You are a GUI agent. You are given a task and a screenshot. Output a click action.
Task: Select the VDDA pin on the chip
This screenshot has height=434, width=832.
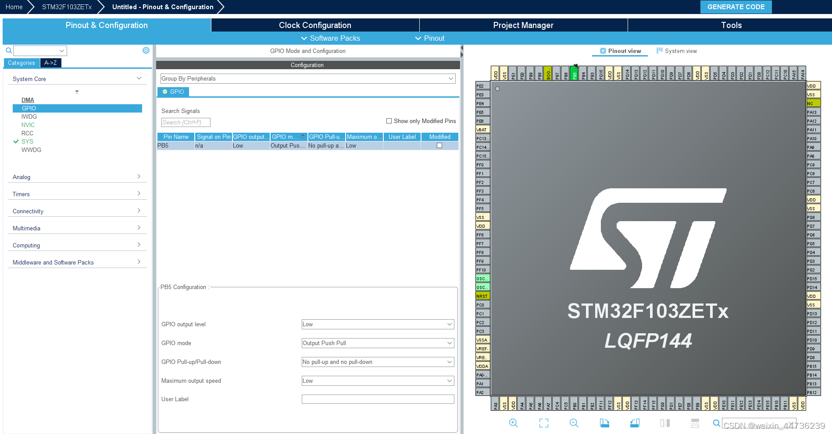482,366
